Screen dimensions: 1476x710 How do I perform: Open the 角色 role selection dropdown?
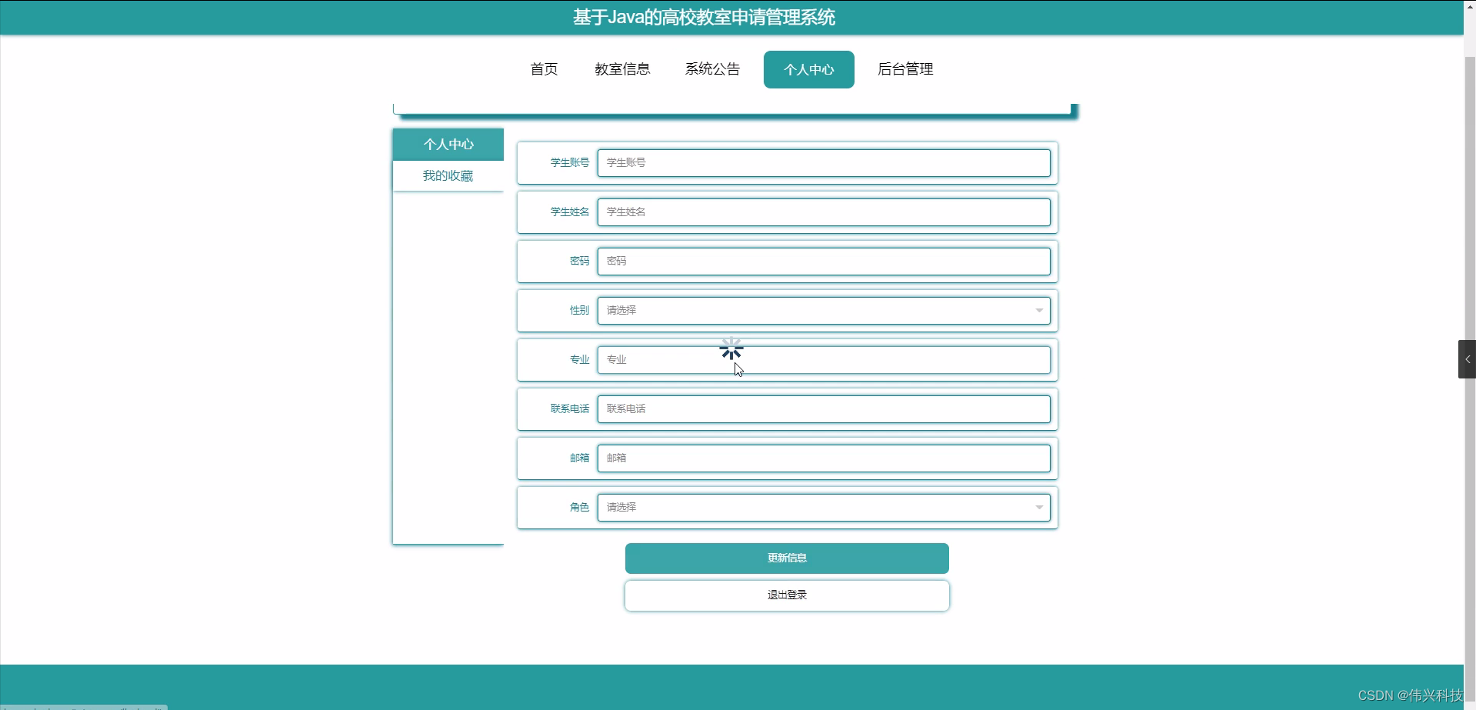coord(823,507)
